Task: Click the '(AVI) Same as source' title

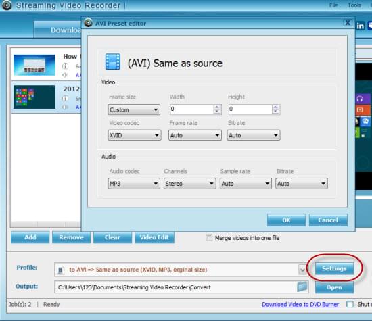Action: (x=175, y=64)
